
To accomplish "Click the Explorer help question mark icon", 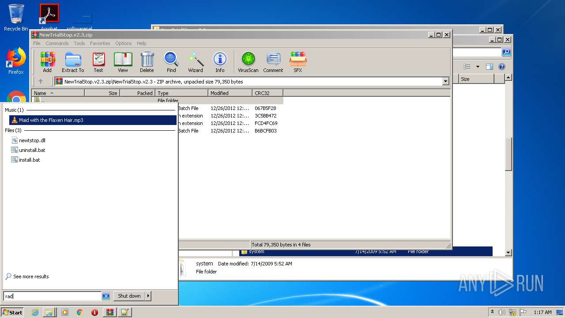I will point(502,67).
